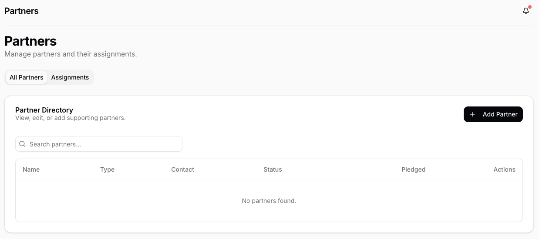Click the Type column header

tap(107, 169)
